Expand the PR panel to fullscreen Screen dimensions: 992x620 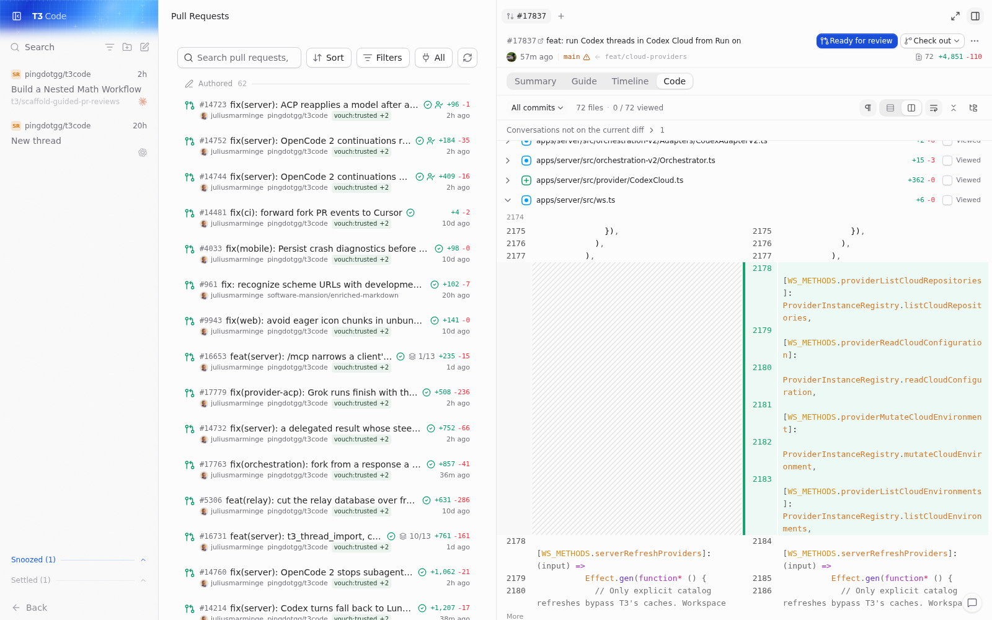tap(955, 16)
